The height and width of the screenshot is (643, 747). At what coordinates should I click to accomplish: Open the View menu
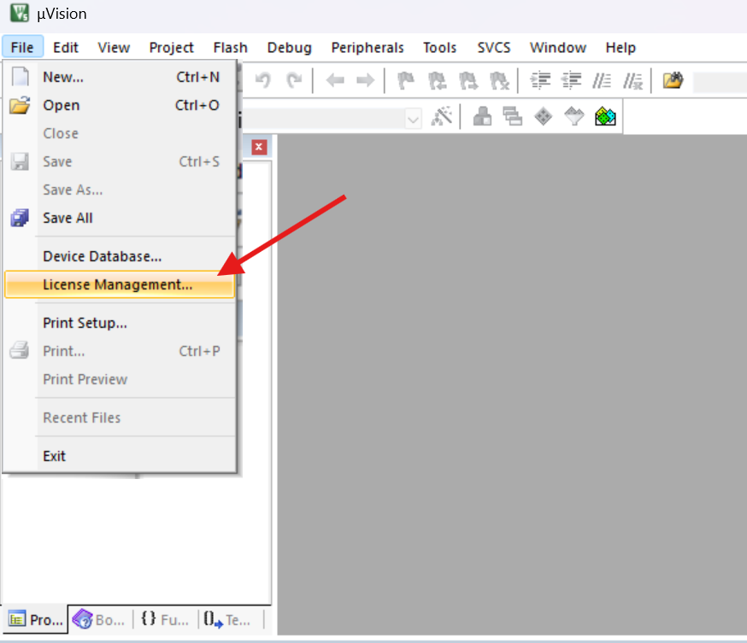pos(114,48)
